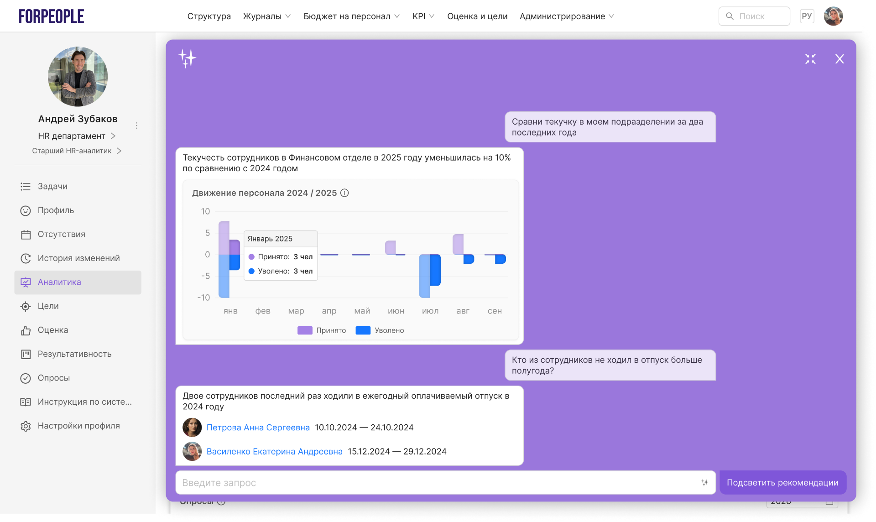Screen dimensions: 876x522
Task: Click the Оценка thumbs-up icon
Action: click(x=26, y=330)
